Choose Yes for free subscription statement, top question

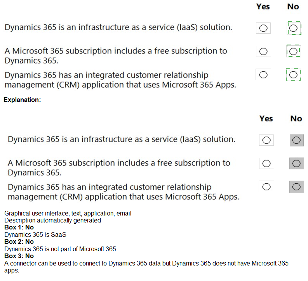[263, 52]
